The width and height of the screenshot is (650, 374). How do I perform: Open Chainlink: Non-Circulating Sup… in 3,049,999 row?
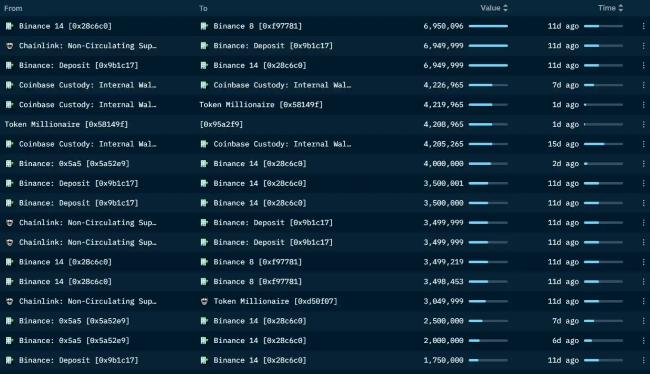[88, 301]
